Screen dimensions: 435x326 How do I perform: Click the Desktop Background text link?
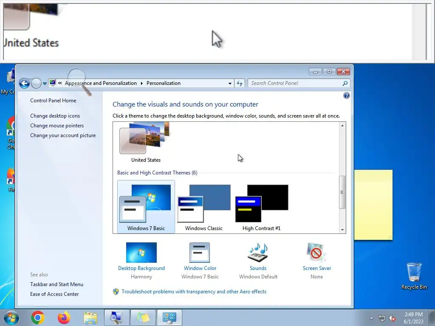(x=141, y=268)
